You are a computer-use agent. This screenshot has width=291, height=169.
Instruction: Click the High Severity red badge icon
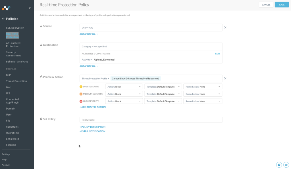(81, 101)
